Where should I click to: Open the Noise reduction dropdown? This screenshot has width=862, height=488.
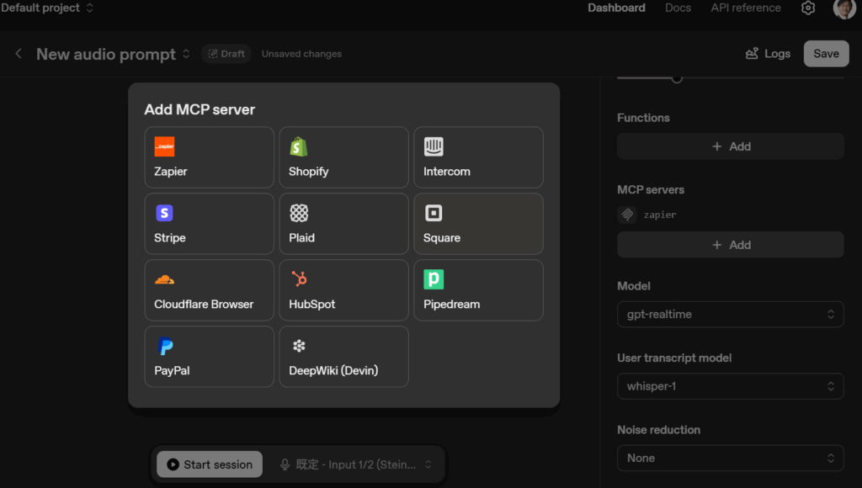click(x=730, y=459)
